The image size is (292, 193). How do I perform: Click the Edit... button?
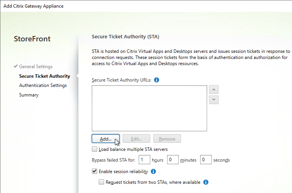pyautogui.click(x=136, y=139)
